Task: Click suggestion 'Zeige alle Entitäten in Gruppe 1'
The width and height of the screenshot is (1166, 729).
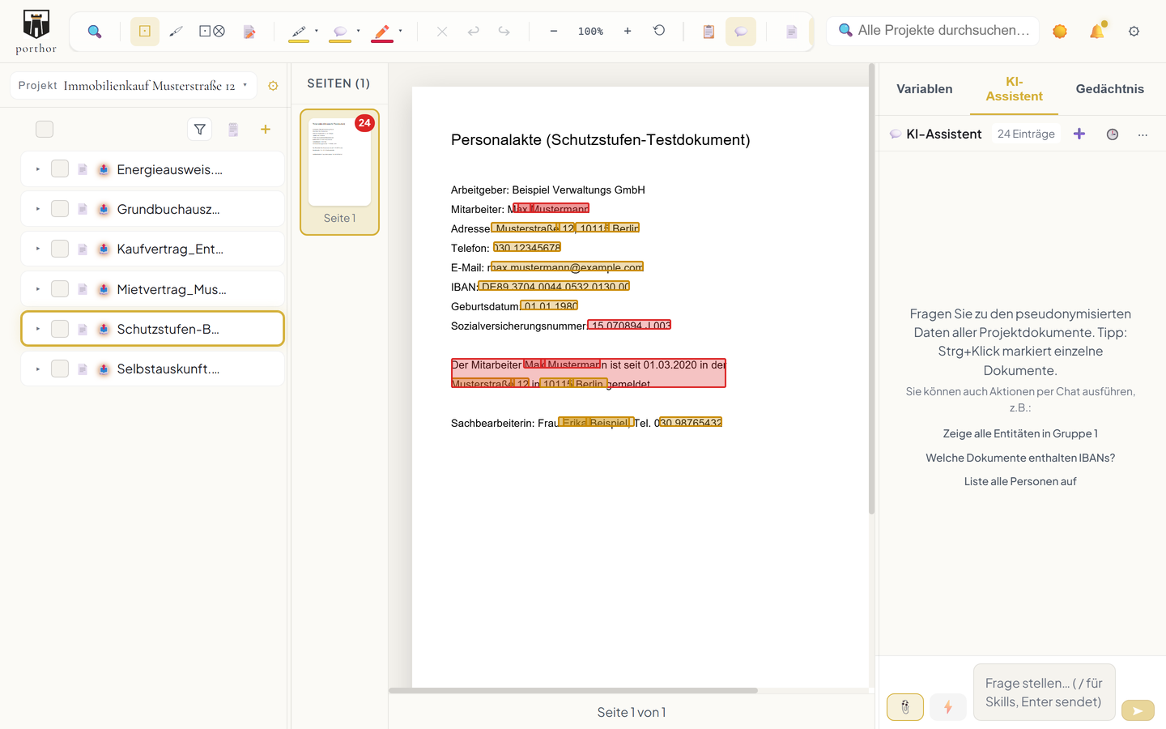Action: coord(1020,434)
